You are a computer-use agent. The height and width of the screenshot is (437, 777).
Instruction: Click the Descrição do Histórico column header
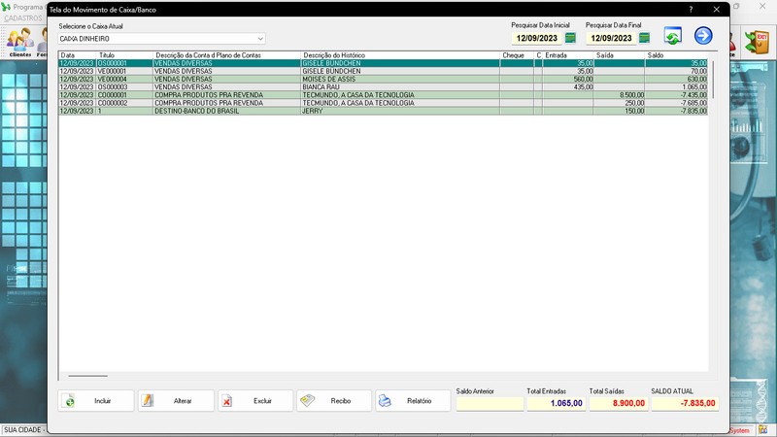tap(398, 55)
